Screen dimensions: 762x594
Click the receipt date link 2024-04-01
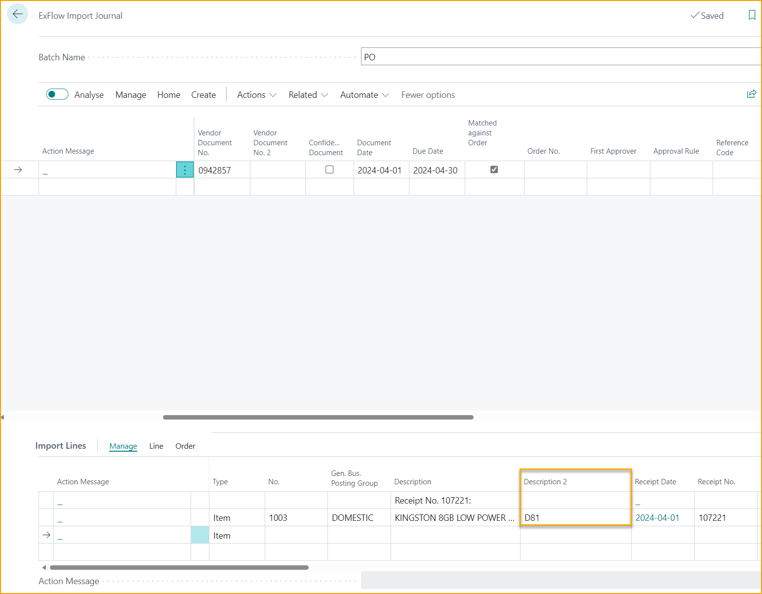[x=657, y=518]
